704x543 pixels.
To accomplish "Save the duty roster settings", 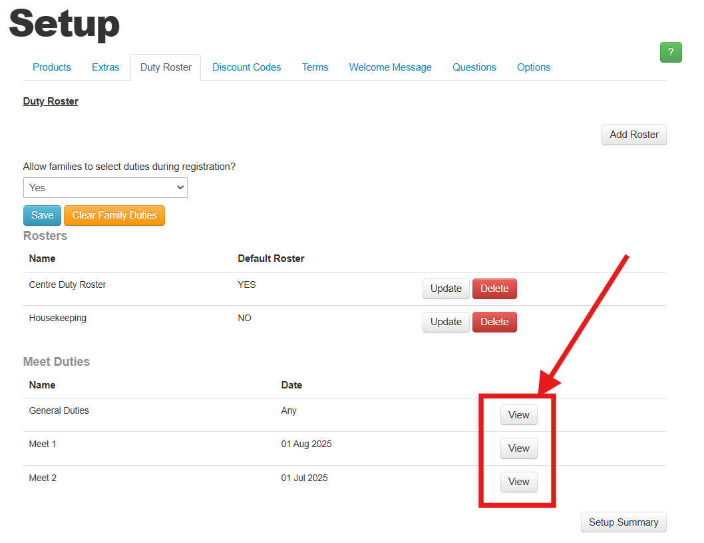I will pos(42,215).
